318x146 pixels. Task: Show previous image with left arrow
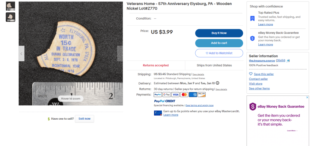tap(21, 54)
